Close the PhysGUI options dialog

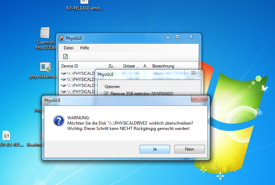tap(193, 73)
